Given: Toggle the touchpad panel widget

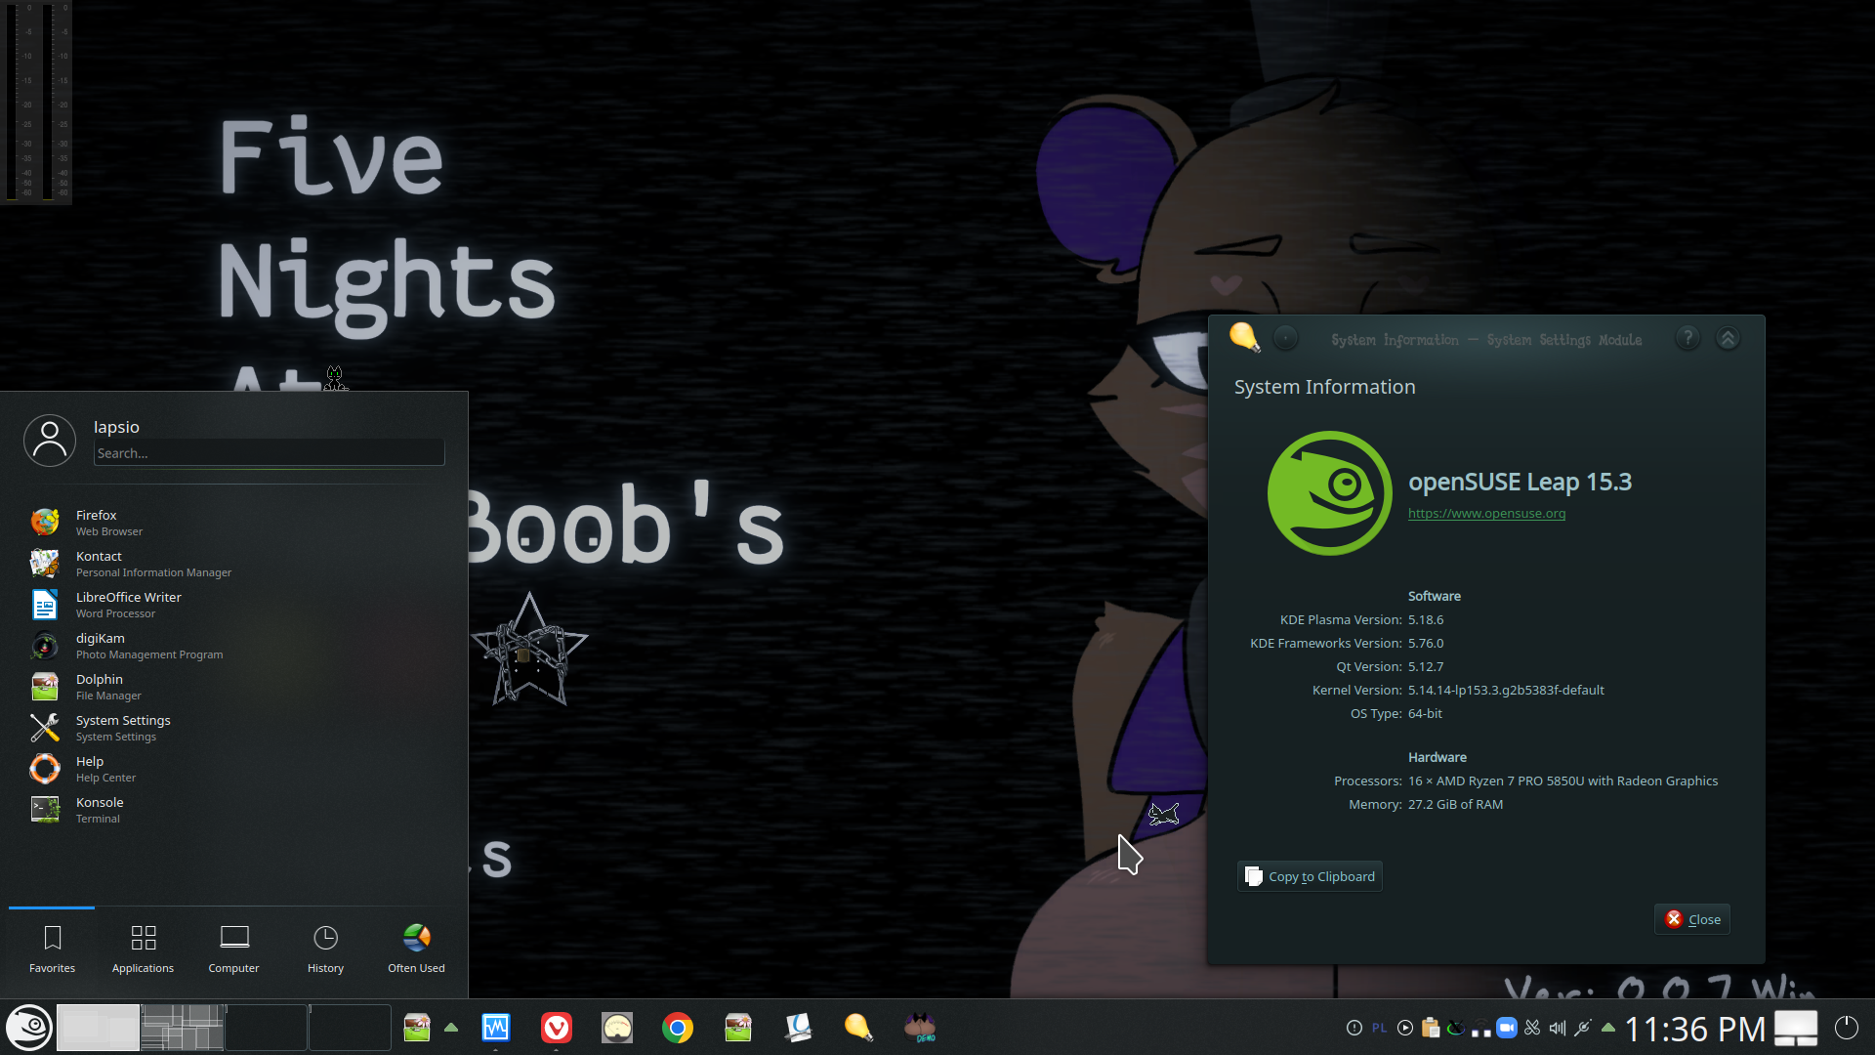Looking at the screenshot, I should tap(1796, 1028).
